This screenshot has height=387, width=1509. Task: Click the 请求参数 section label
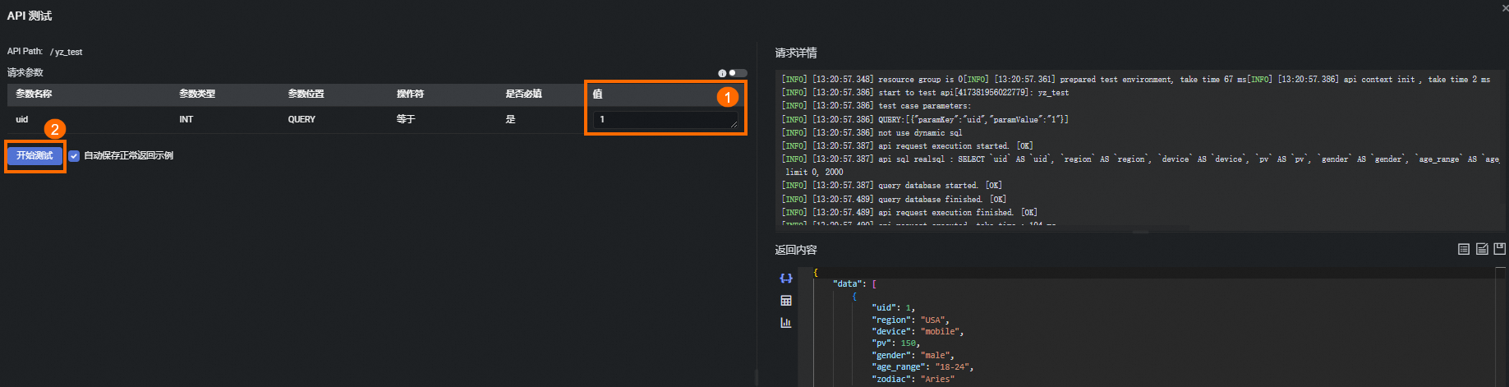(x=25, y=72)
